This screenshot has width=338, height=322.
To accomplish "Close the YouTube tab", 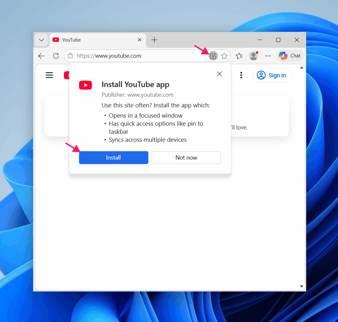I will click(140, 40).
